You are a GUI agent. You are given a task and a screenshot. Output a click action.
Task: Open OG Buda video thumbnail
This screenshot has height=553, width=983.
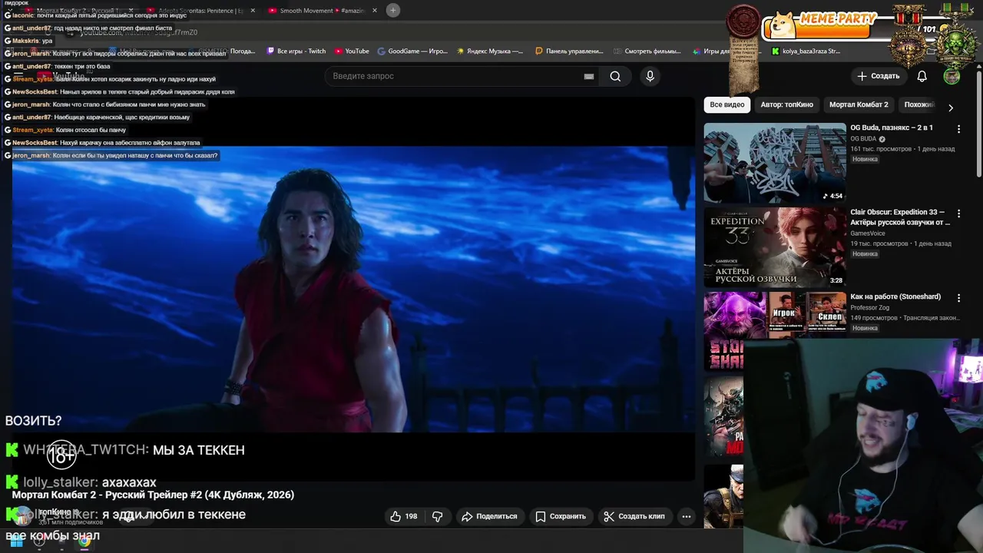(775, 163)
